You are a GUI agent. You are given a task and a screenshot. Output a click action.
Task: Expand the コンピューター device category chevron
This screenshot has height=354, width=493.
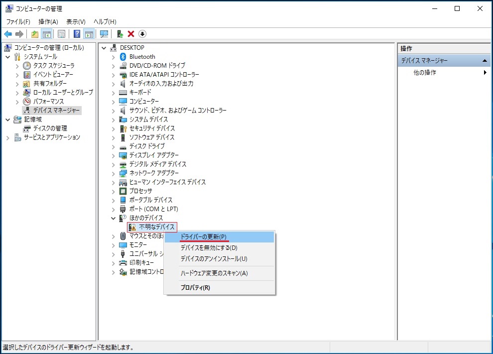(x=113, y=102)
